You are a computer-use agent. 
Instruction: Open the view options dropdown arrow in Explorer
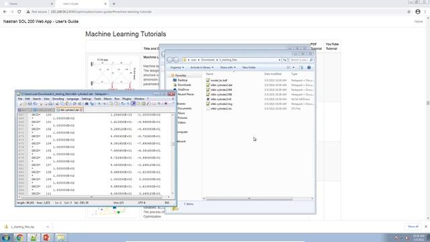(294, 67)
